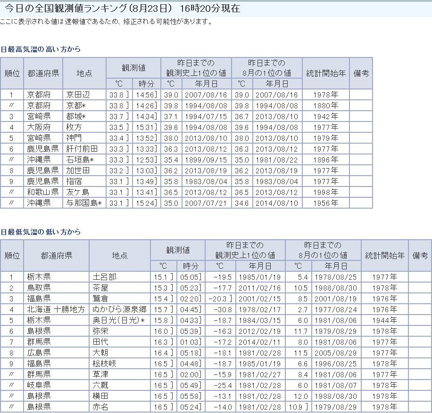The height and width of the screenshot is (413, 432).
Task: Click the 統計開始年 header in the lower table
Action: point(384,255)
